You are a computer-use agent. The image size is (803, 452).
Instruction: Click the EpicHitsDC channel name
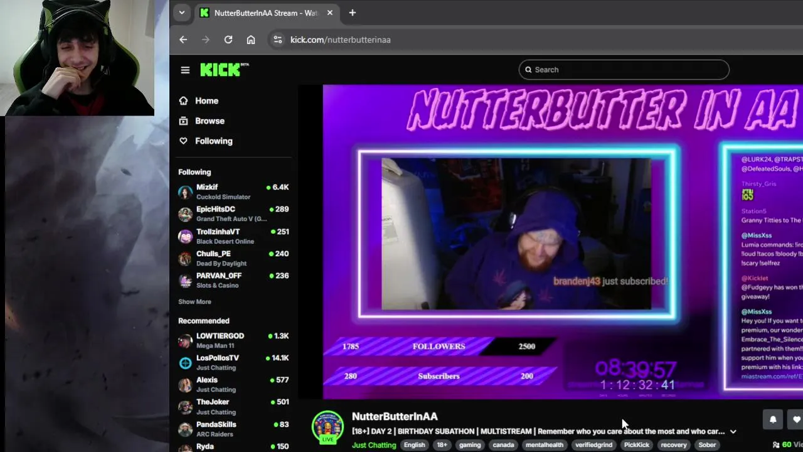216,209
